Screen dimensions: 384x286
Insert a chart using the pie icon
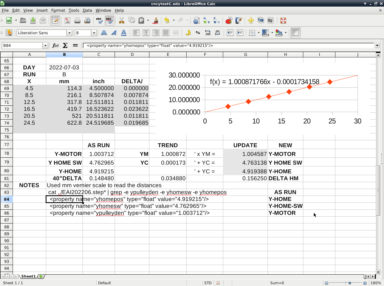click(x=229, y=20)
